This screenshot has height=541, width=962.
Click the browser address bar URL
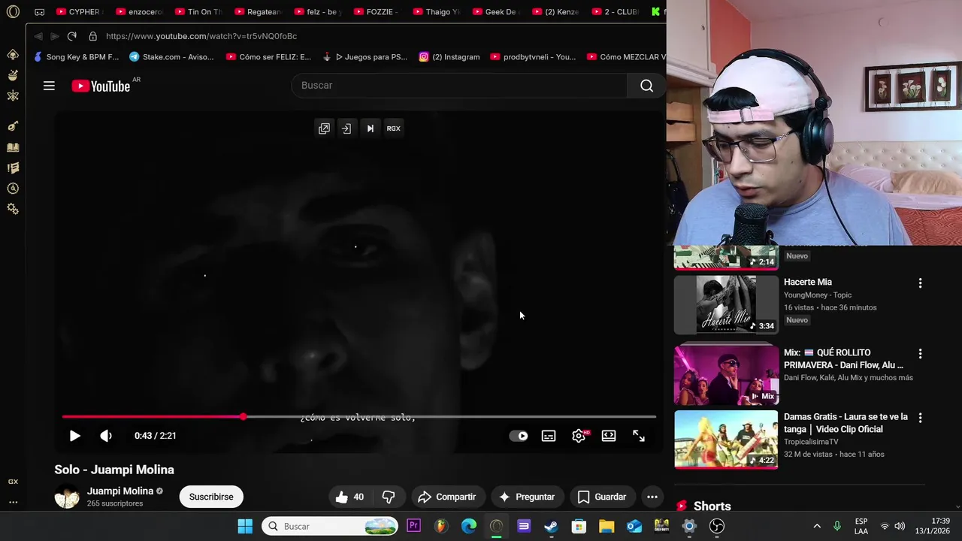201,36
